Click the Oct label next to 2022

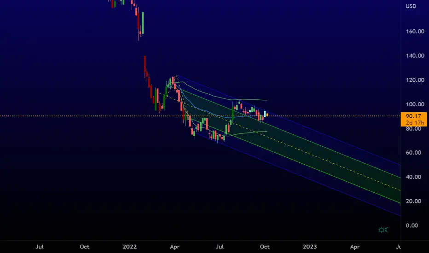[x=85, y=247]
